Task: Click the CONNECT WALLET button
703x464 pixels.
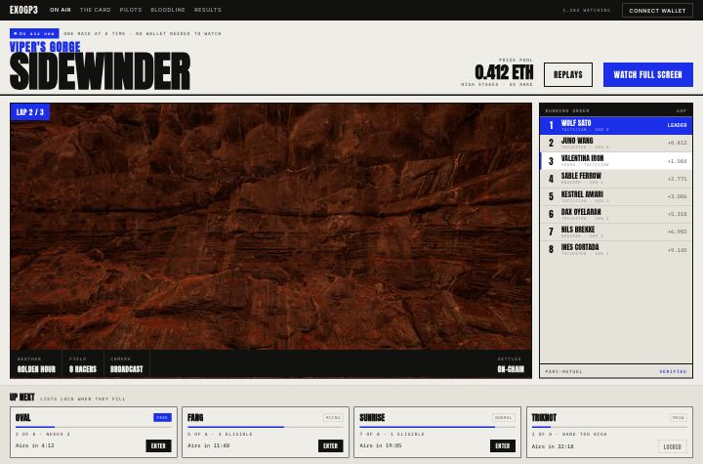Action: pos(657,11)
